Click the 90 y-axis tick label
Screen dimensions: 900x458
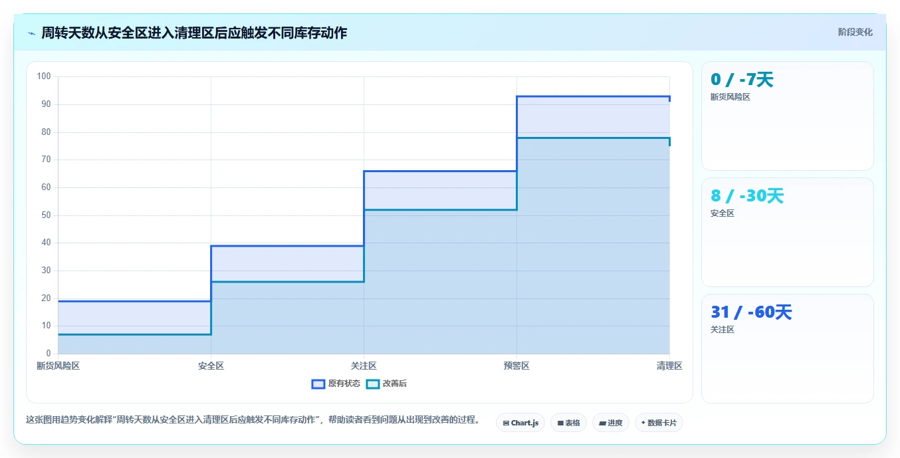click(x=46, y=104)
